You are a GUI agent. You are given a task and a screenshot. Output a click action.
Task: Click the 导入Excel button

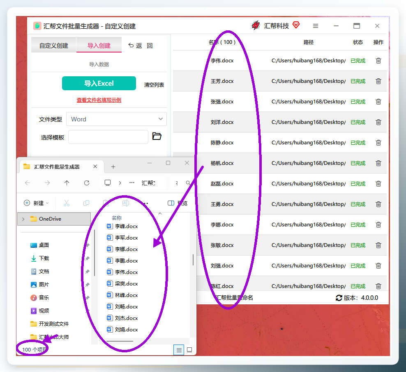[99, 83]
